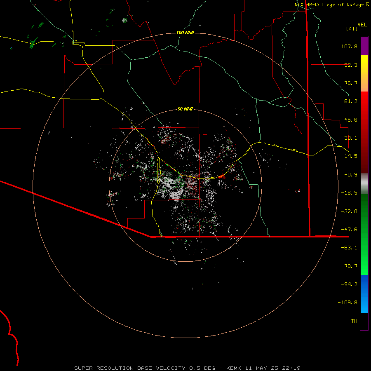Viewport: 371px width, 371px height.
Task: Click the -109.8 velocity scale value
Action: point(348,303)
